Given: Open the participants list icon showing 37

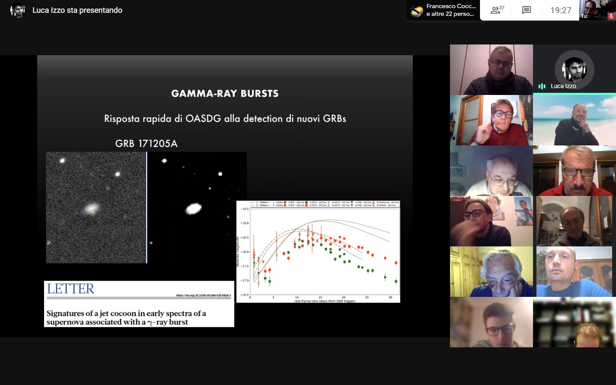Looking at the screenshot, I should click(498, 10).
